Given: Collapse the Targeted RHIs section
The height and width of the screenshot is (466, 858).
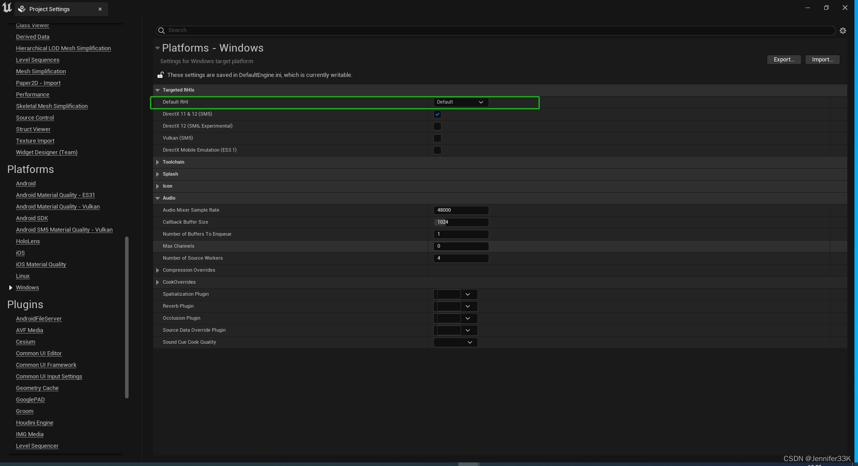Looking at the screenshot, I should 158,90.
